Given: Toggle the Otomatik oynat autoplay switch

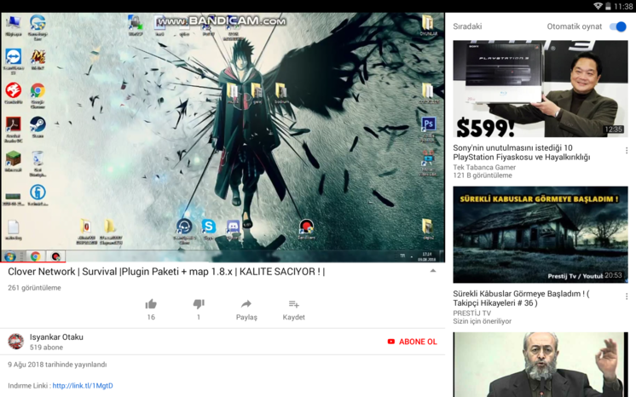Looking at the screenshot, I should pyautogui.click(x=618, y=26).
